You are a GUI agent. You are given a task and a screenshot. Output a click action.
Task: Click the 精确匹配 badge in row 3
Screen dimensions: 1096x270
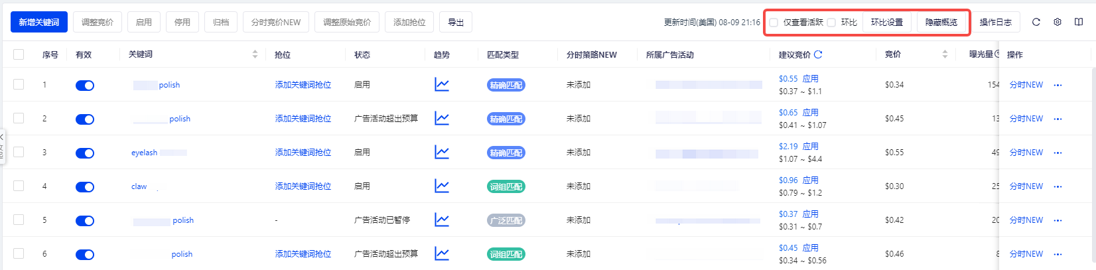click(x=506, y=153)
